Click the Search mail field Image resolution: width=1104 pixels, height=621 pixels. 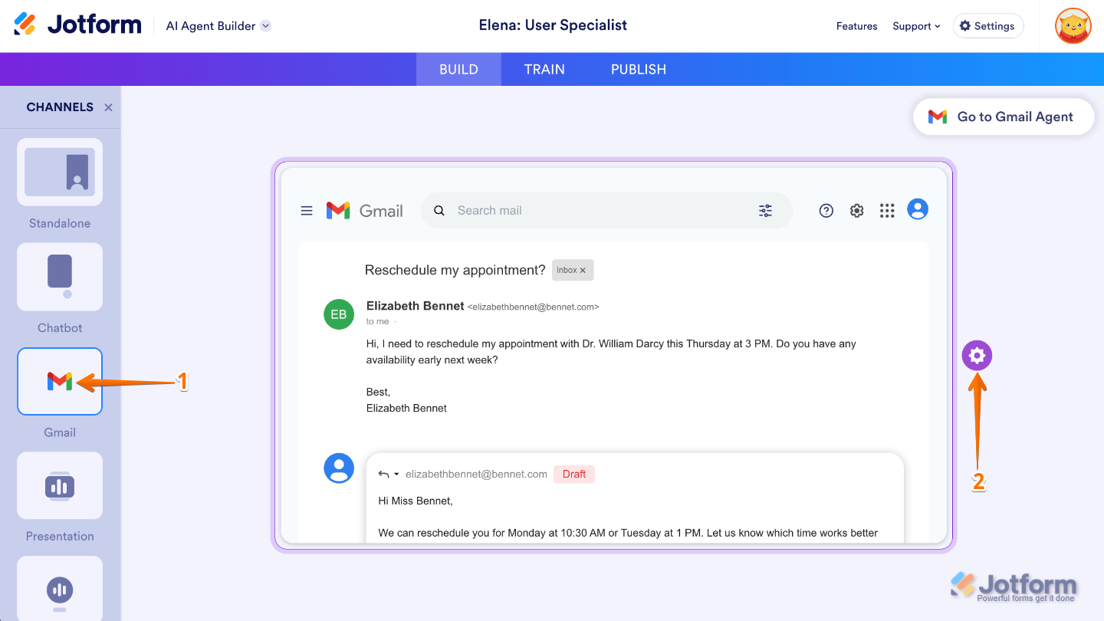[590, 211]
